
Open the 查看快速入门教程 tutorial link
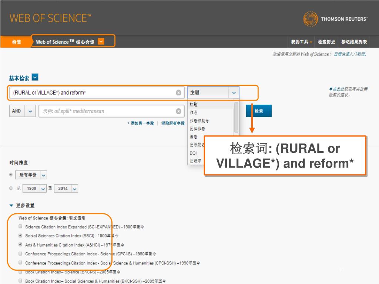[x=350, y=54]
